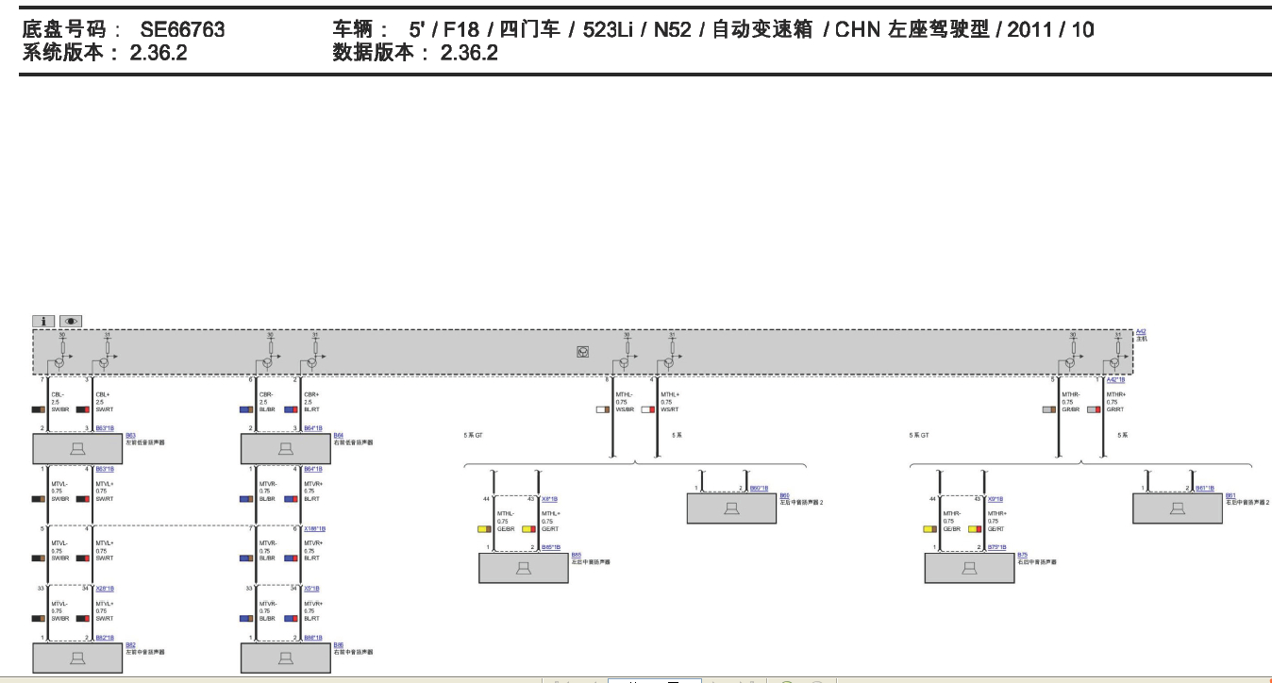Open the B64 right front woofer link
The width and height of the screenshot is (1272, 683).
pos(338,436)
